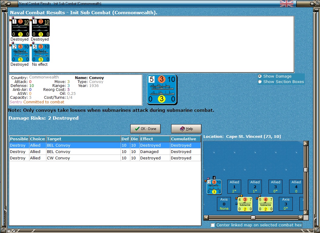The image size is (320, 233).
Task: Click the OK - Done button
Action: pyautogui.click(x=145, y=129)
